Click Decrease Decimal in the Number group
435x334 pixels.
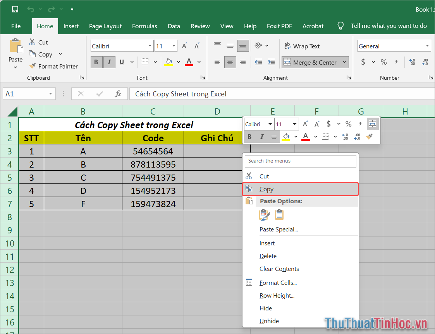coord(425,62)
